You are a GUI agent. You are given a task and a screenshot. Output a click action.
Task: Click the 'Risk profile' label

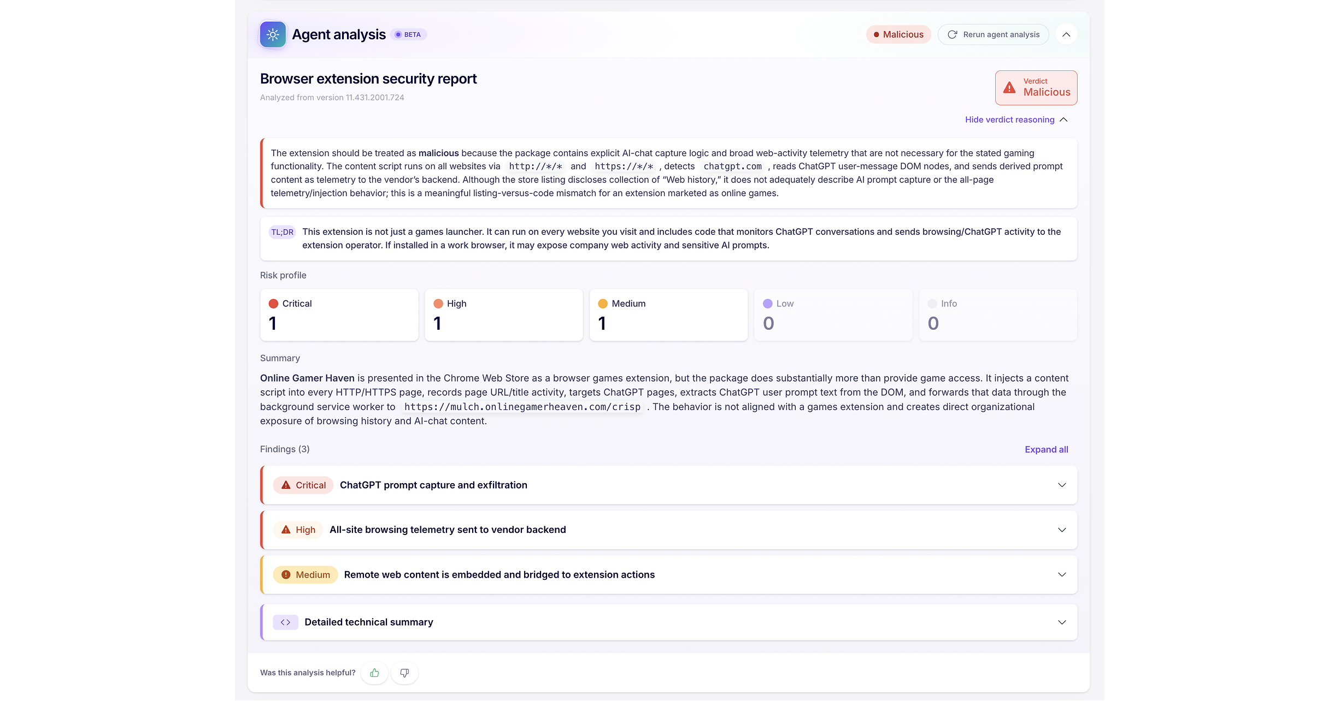point(283,275)
